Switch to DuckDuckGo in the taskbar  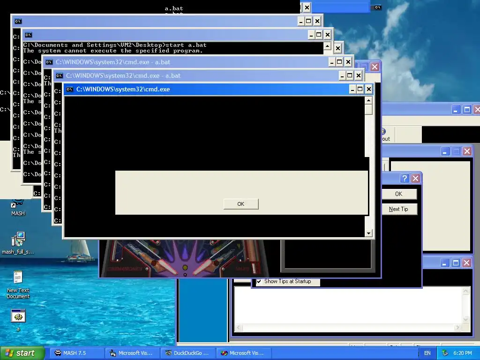[x=187, y=353]
